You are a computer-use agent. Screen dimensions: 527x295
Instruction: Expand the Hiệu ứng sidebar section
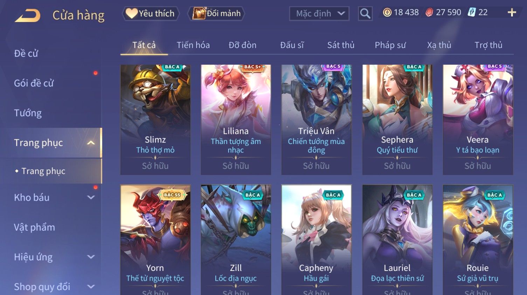pos(91,257)
